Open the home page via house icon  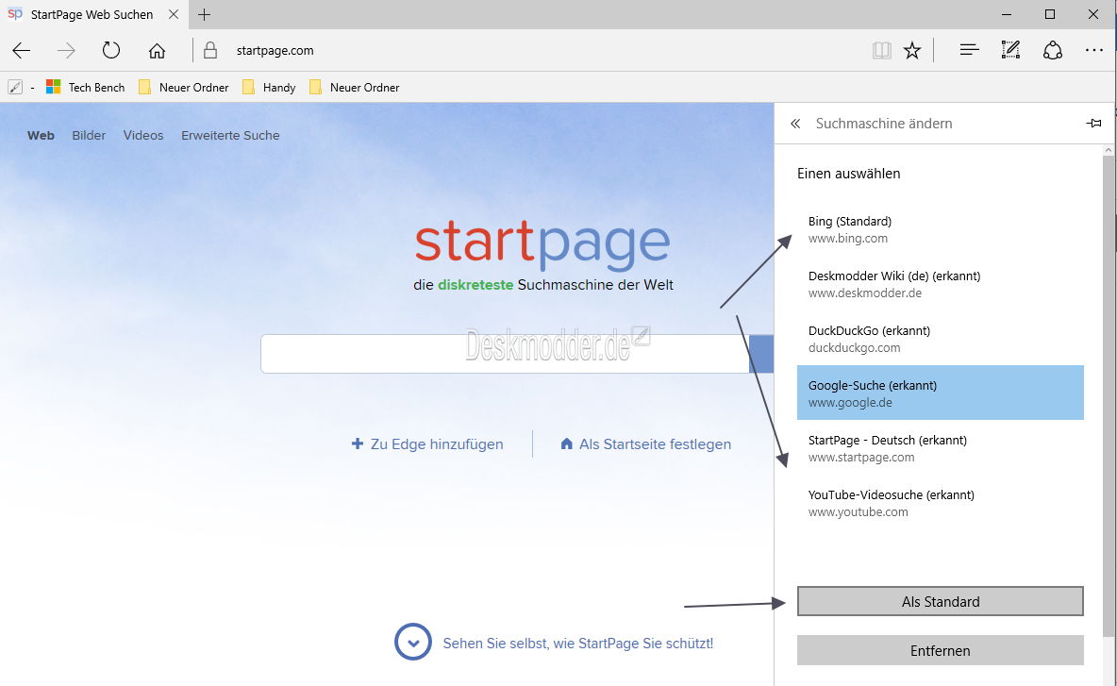[157, 51]
